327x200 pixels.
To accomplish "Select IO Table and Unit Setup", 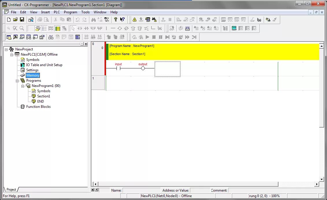I will 44,65.
